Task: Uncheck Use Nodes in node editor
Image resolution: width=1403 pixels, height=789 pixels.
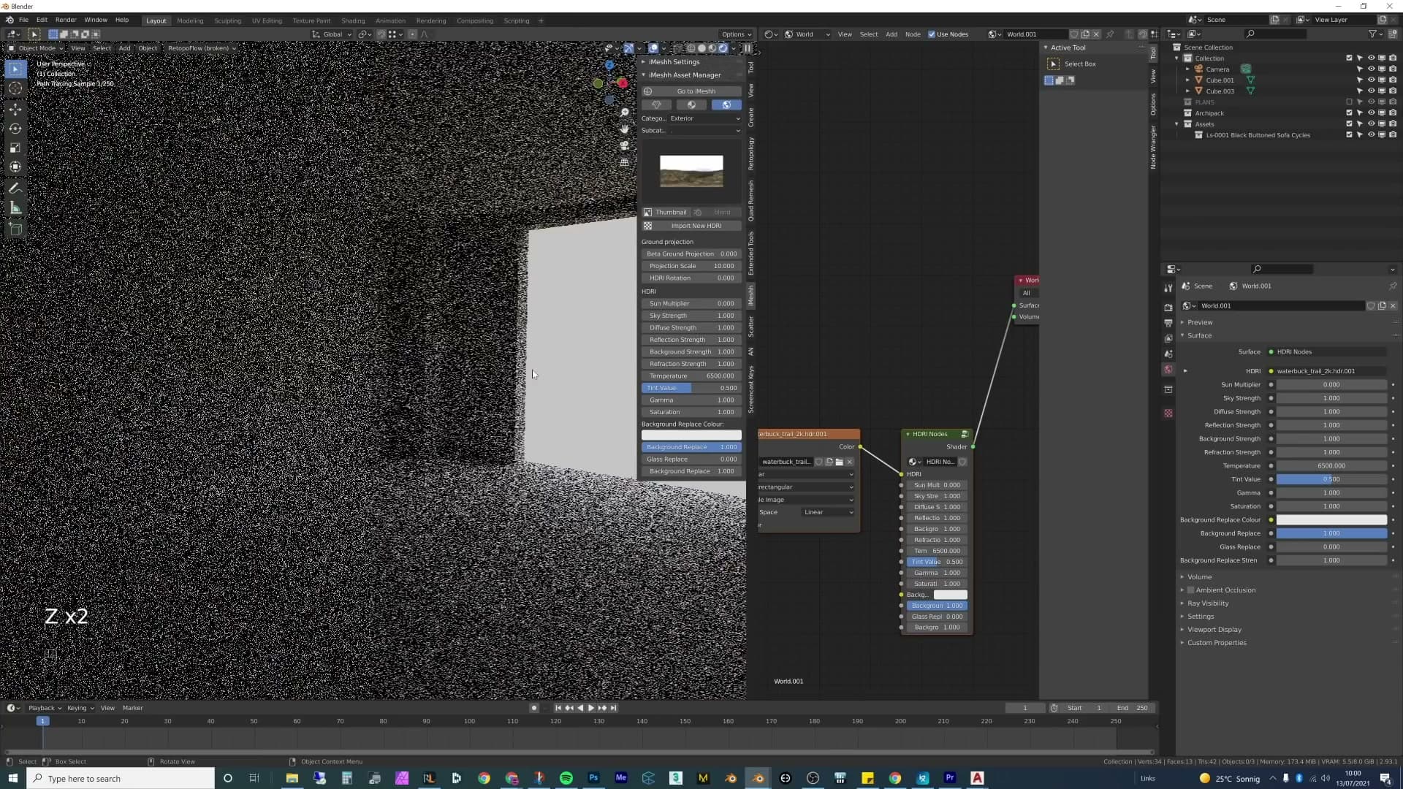Action: (x=932, y=34)
